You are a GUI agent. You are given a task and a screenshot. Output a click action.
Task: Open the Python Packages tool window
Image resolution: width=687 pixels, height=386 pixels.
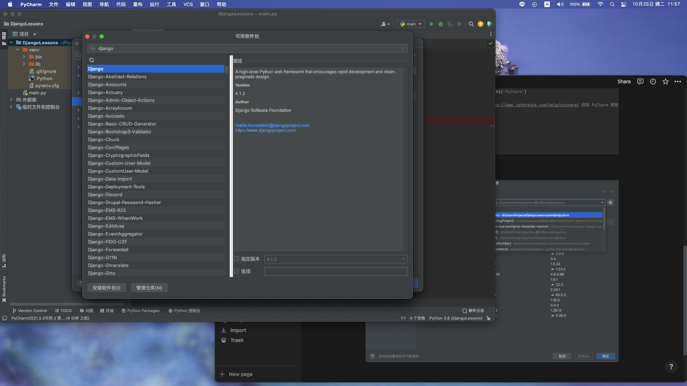click(140, 311)
